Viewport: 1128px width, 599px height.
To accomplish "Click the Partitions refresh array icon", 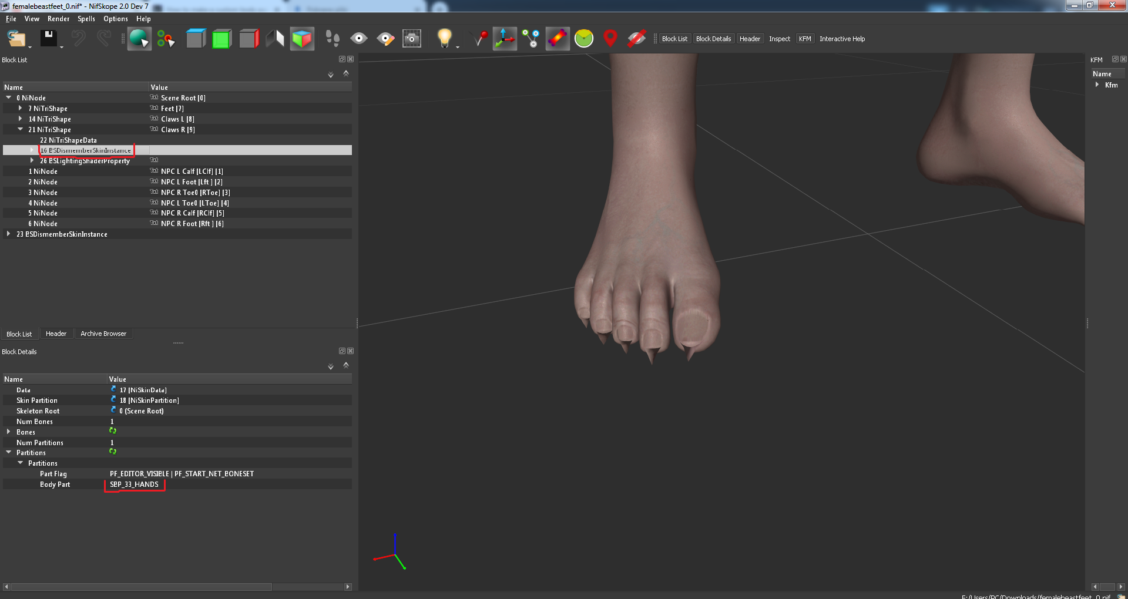I will (x=113, y=452).
